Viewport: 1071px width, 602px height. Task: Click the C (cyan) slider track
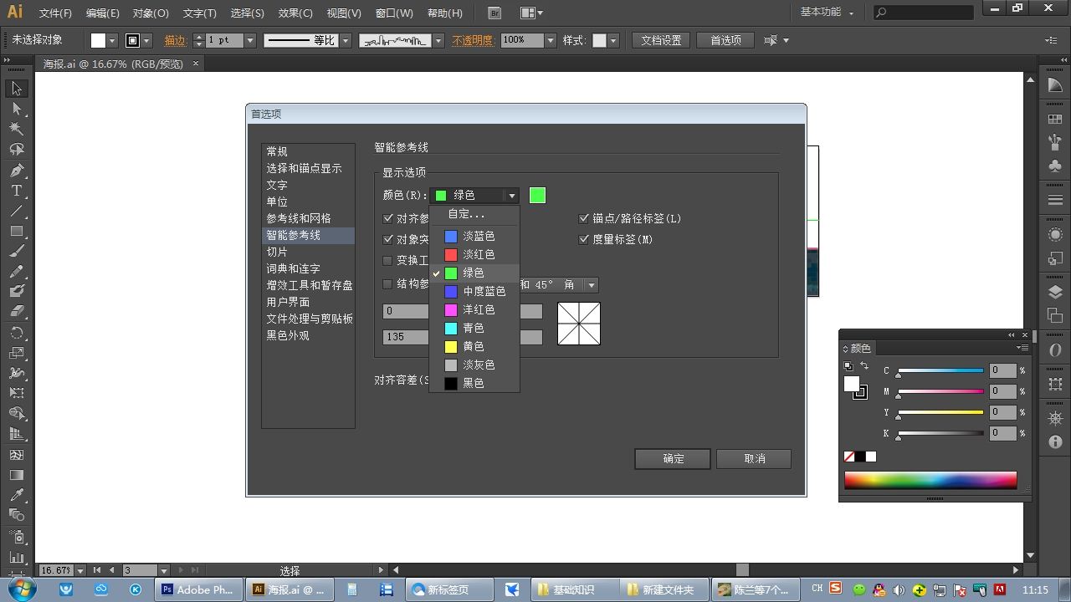point(940,370)
